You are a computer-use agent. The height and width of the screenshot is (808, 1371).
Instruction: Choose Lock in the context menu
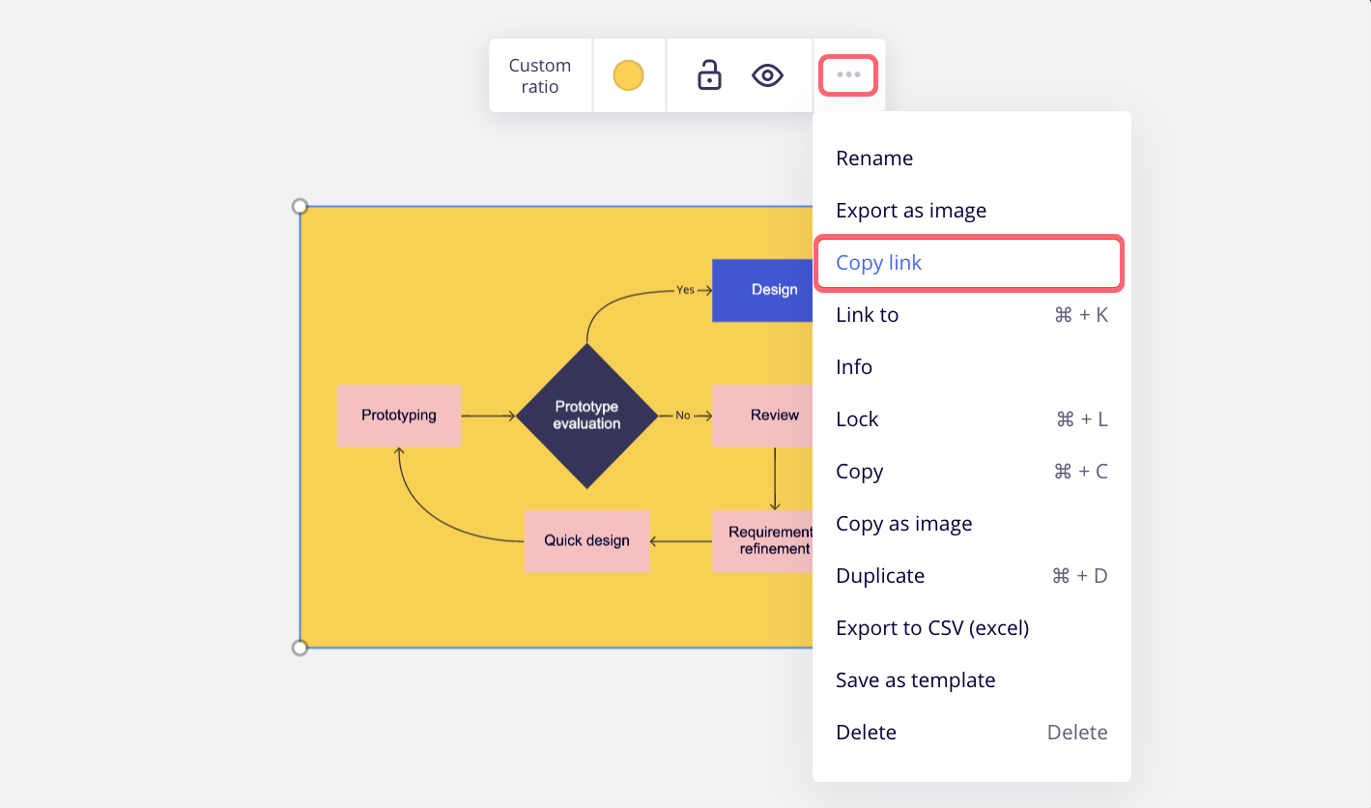click(857, 419)
